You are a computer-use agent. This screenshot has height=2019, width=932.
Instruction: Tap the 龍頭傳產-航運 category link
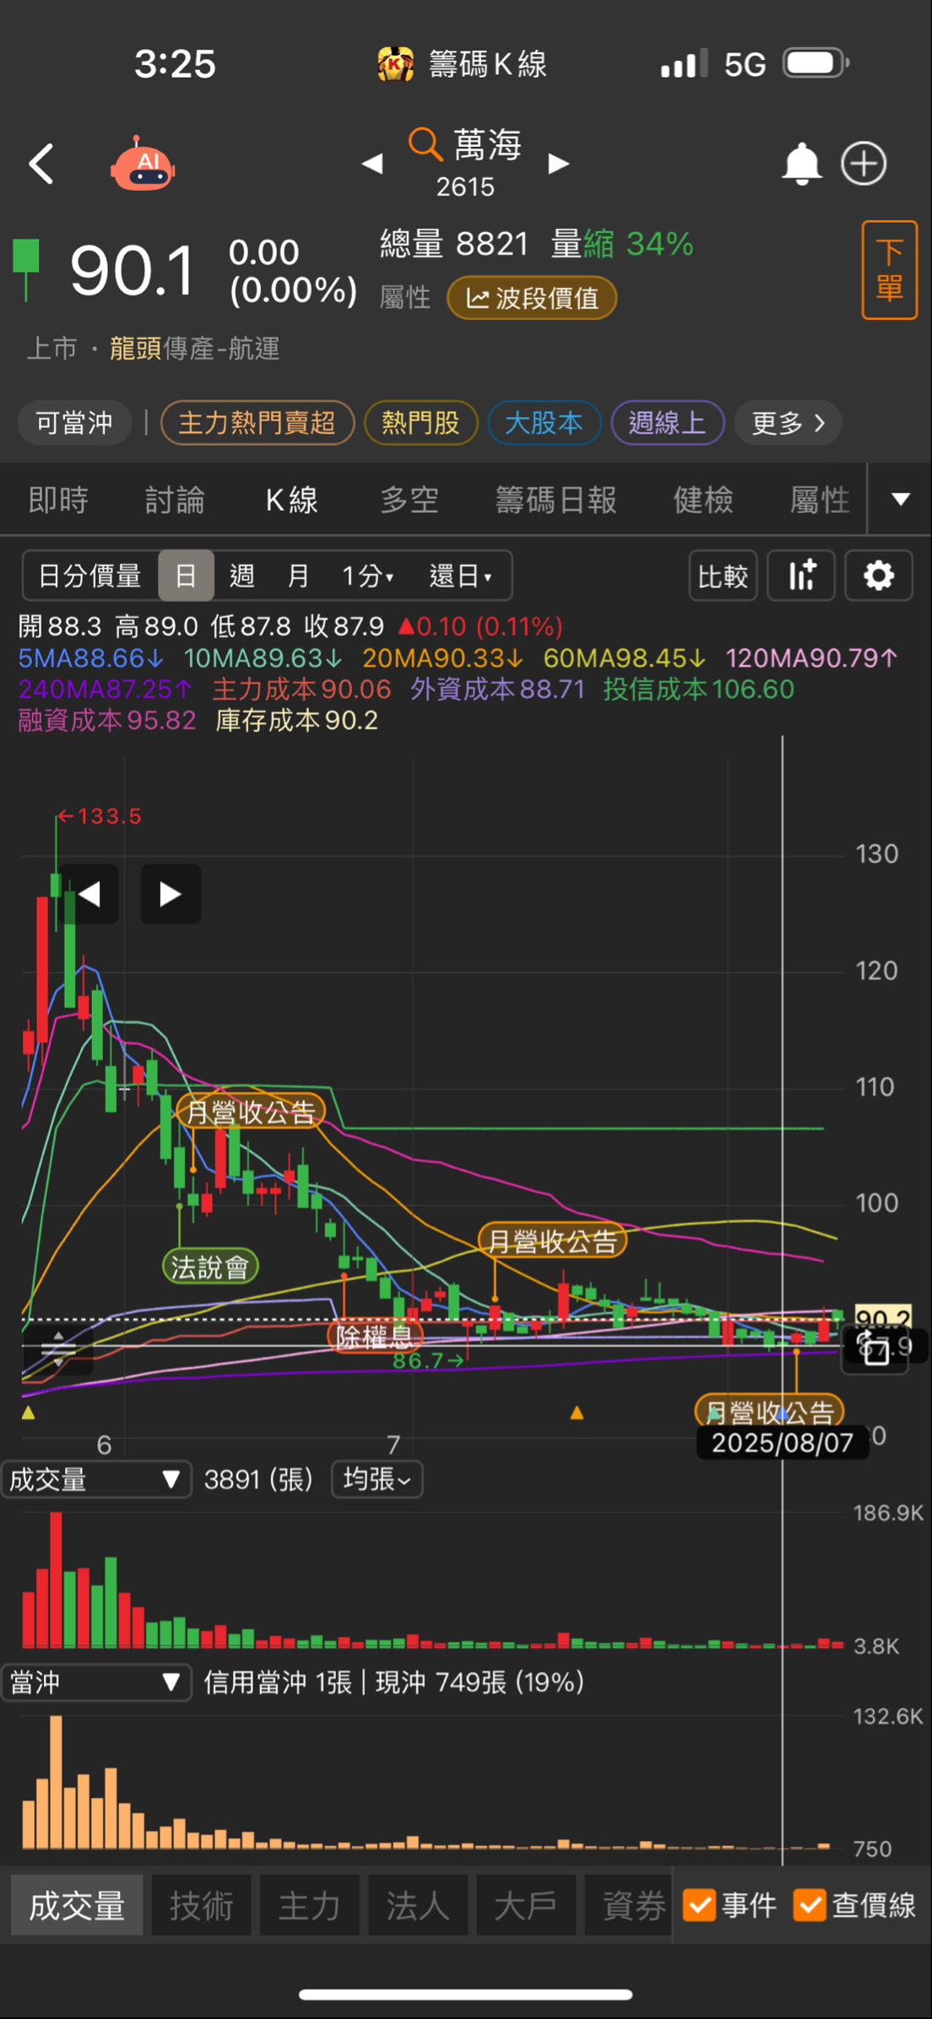click(x=194, y=349)
